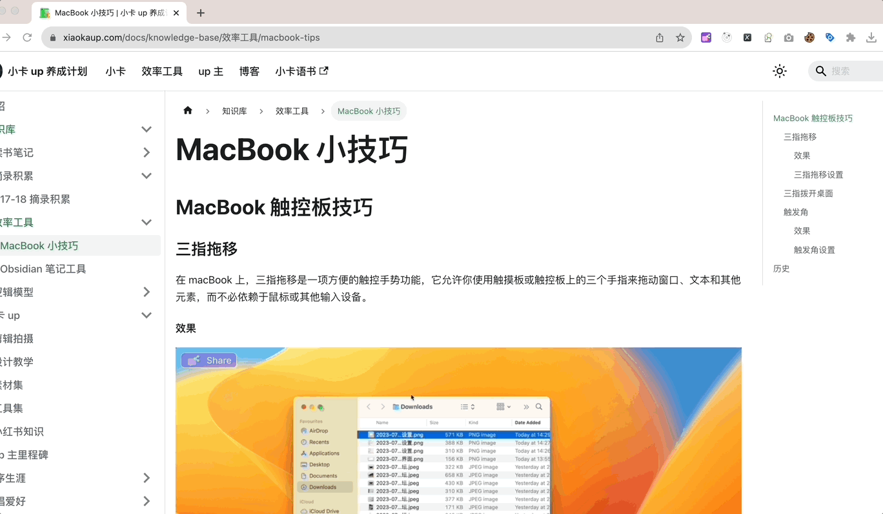The width and height of the screenshot is (883, 514).
Task: Jump to 触发角设置 in table of contents
Action: point(815,249)
